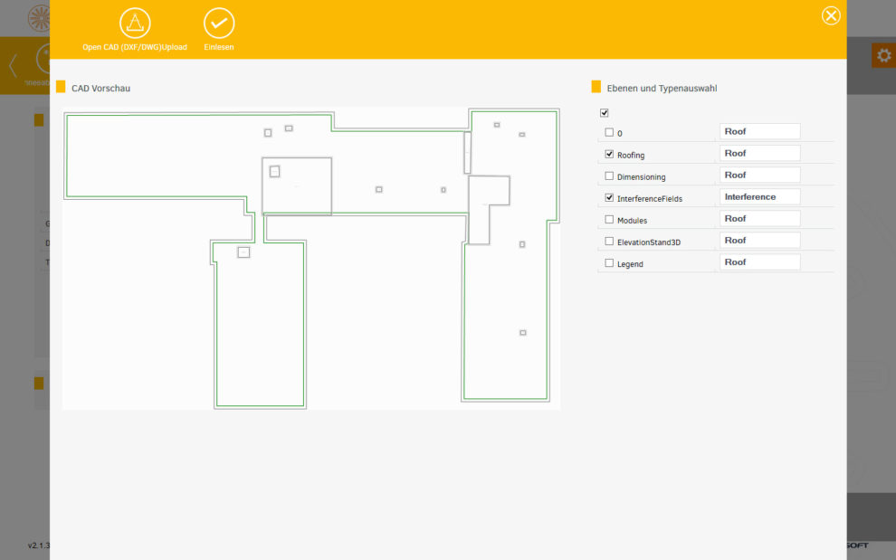
Task: Enable the Modules layer checkbox
Action: tap(609, 220)
